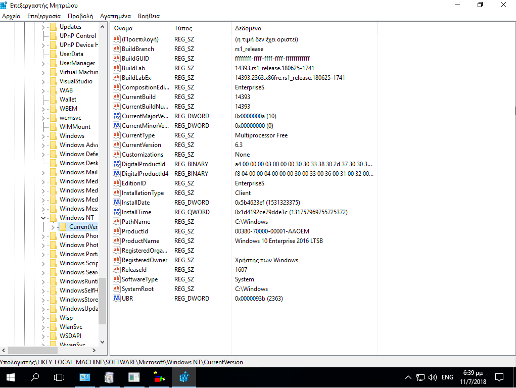Click the CurrentVersion open folder icon
Image resolution: width=516 pixels, height=388 pixels.
coord(63,226)
